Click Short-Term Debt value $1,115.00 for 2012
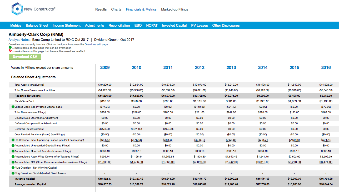Image resolution: width=339 pixels, height=192 pixels. pos(200,101)
